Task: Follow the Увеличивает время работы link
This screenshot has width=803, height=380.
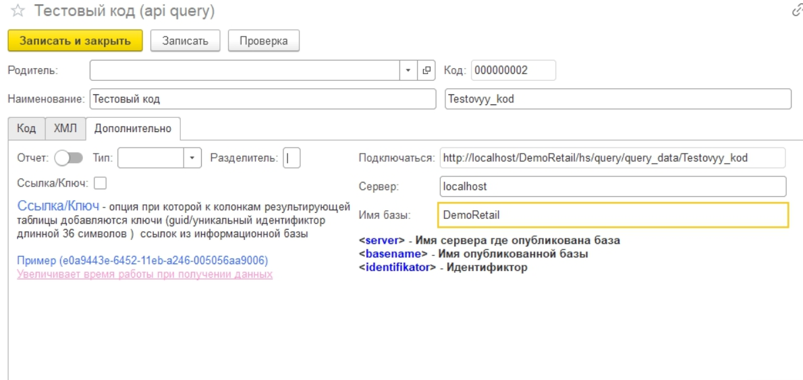Action: pyautogui.click(x=144, y=274)
